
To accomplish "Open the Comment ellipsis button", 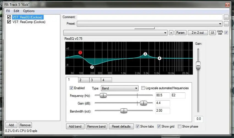I will pos(226,17).
